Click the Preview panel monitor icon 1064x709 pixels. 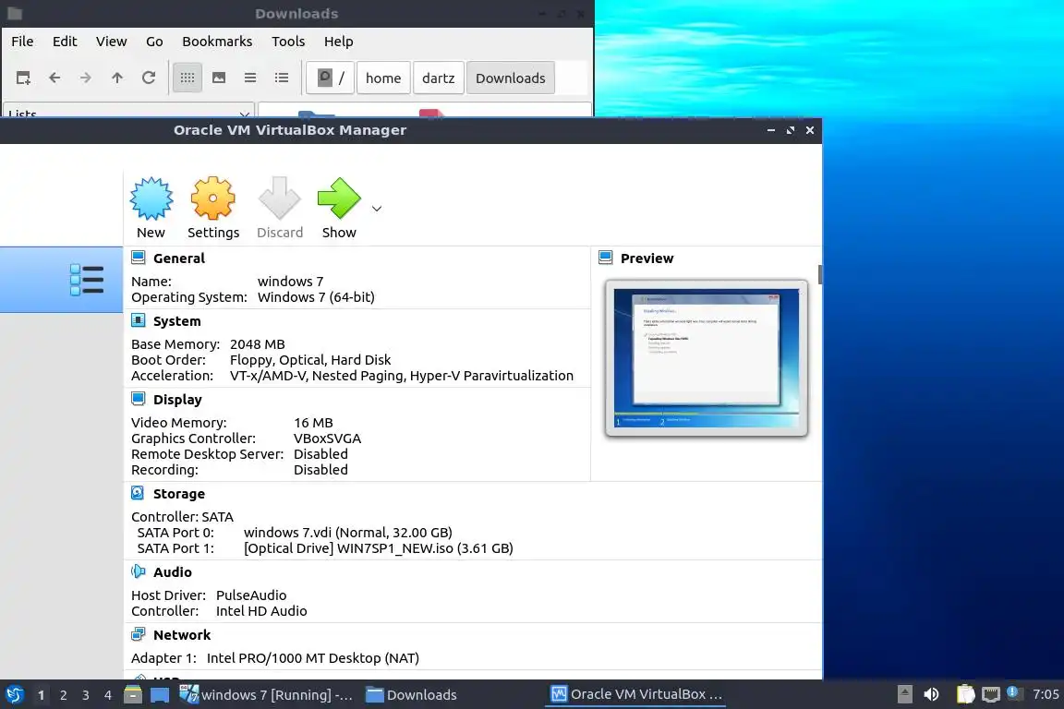(x=606, y=258)
